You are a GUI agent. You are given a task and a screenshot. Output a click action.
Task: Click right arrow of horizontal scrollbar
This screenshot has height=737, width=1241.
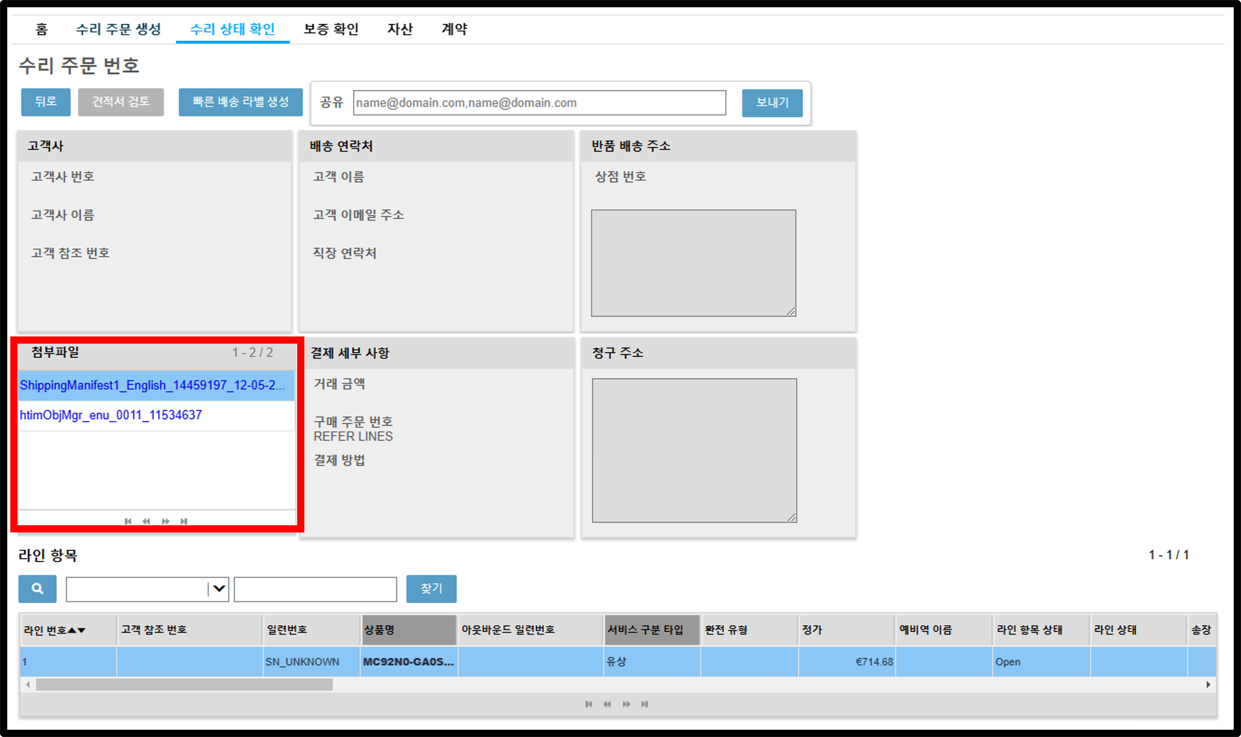(1208, 685)
